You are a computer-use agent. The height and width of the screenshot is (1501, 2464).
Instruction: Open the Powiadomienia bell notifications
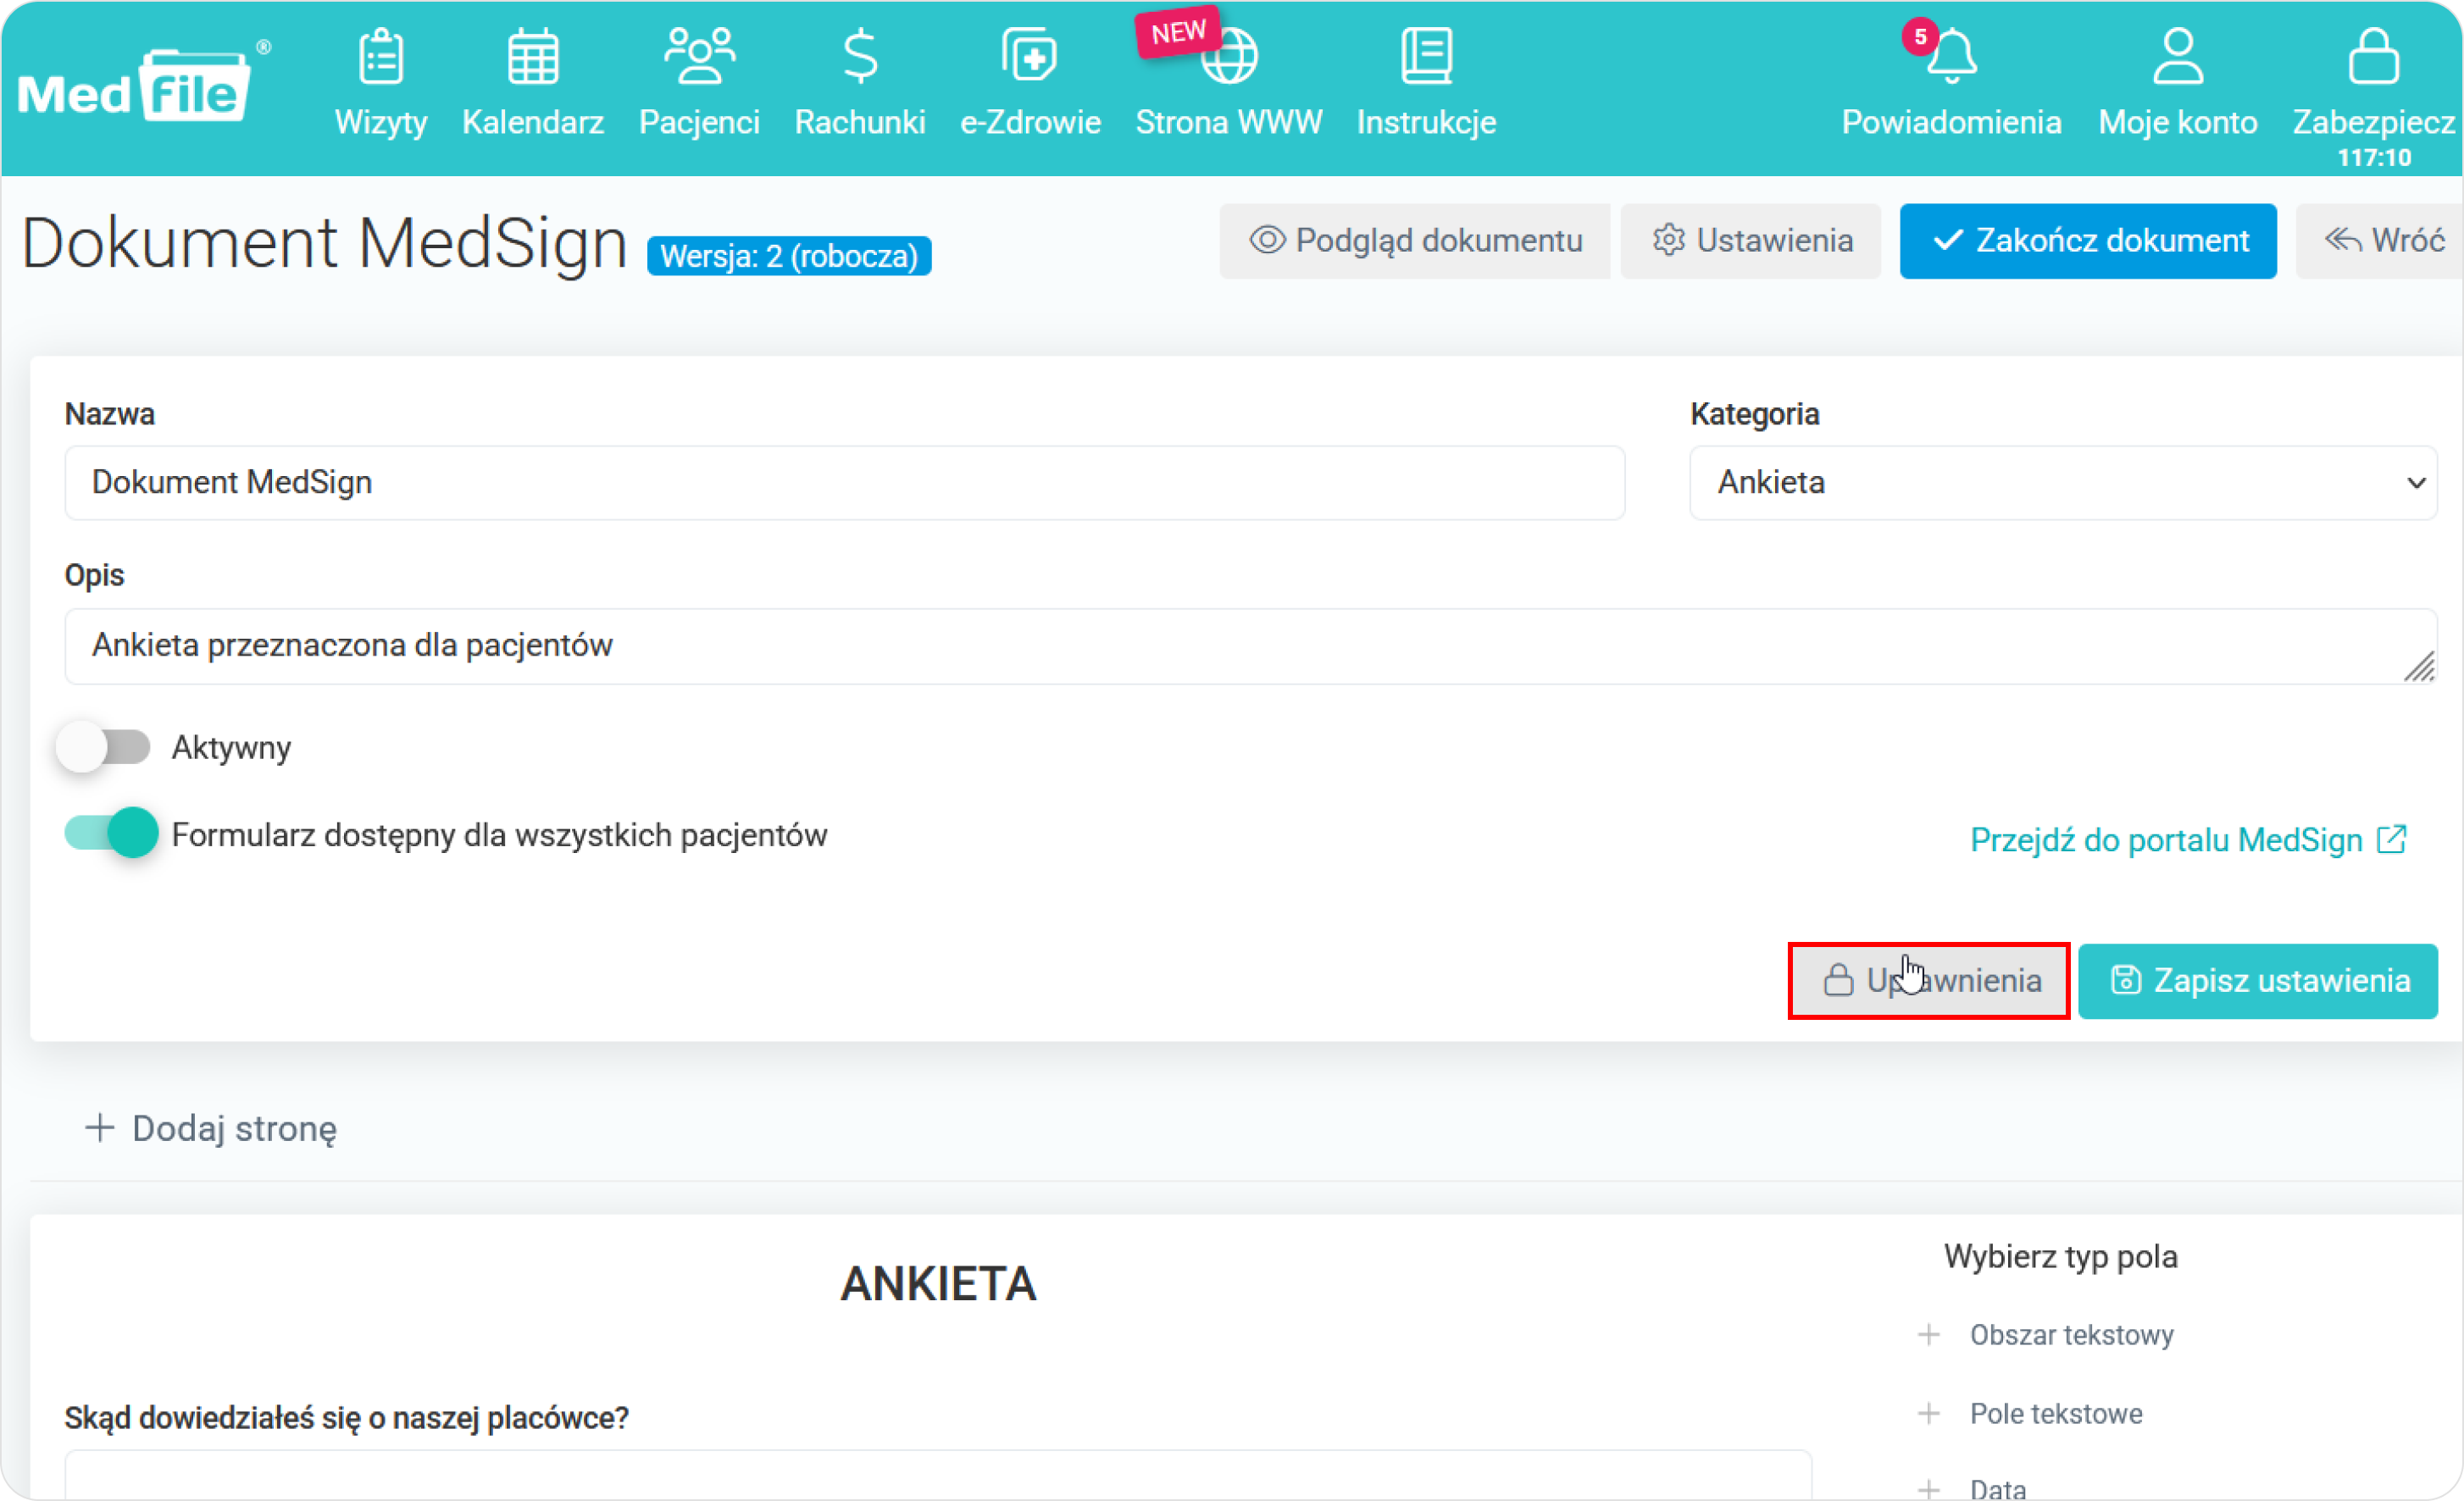pyautogui.click(x=1951, y=58)
